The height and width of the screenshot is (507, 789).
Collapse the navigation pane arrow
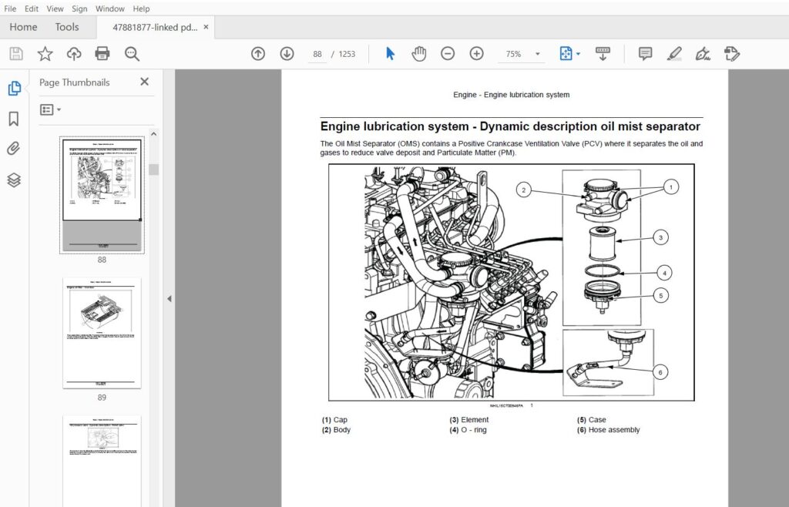169,299
